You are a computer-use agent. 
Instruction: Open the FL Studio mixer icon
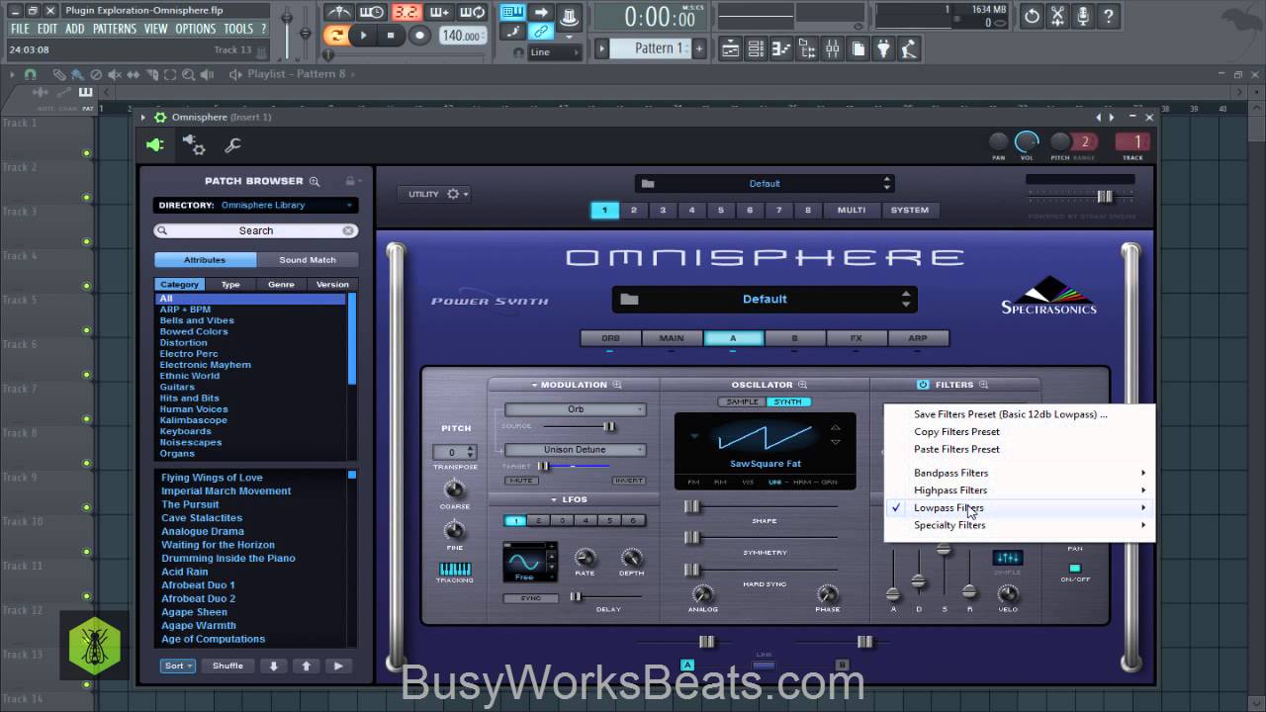[x=832, y=47]
